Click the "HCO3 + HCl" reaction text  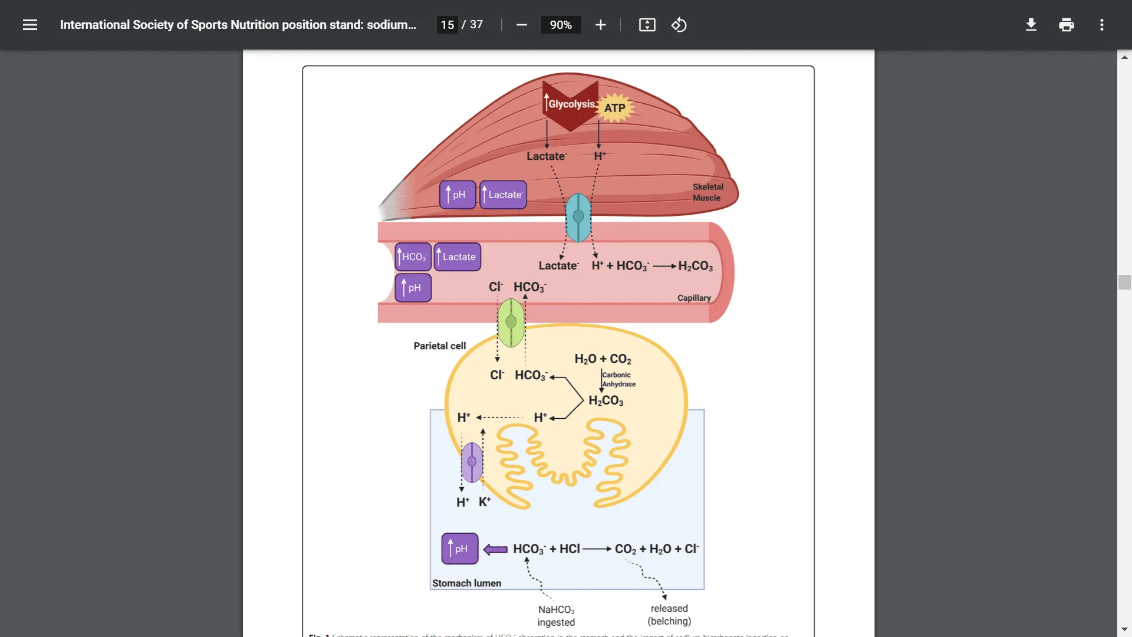547,549
